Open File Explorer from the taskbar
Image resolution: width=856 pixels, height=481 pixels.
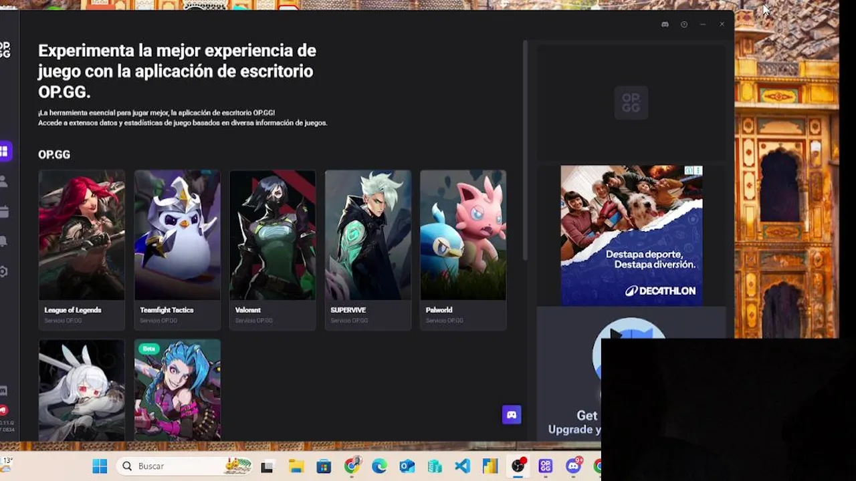296,466
